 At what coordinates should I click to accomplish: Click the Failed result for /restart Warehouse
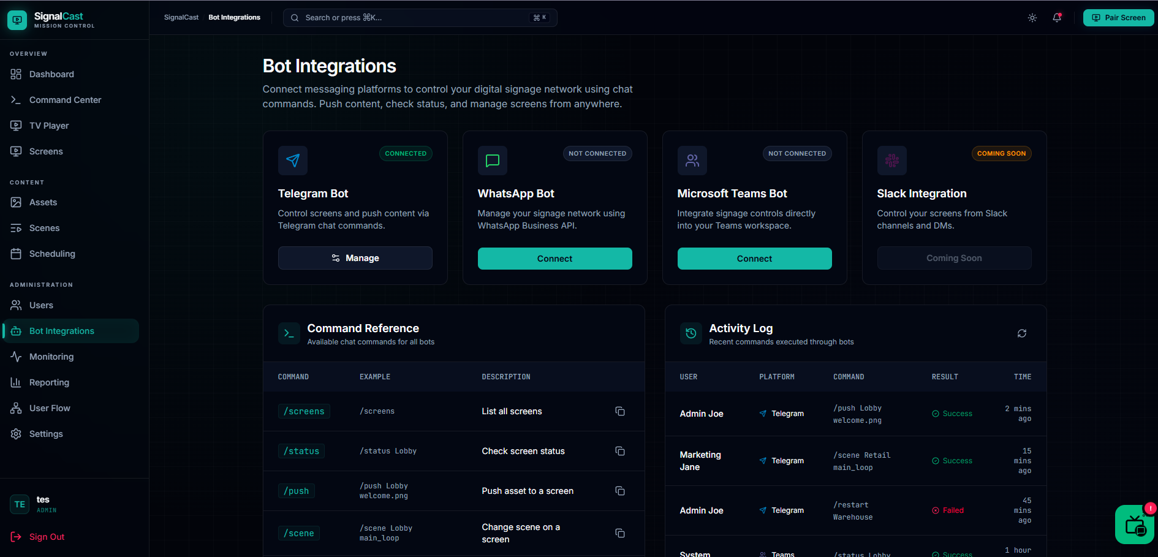pyautogui.click(x=948, y=510)
